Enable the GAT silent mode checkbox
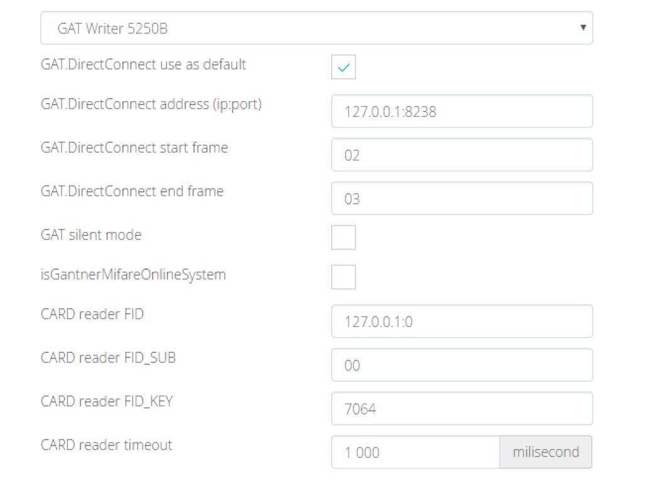 (x=343, y=238)
